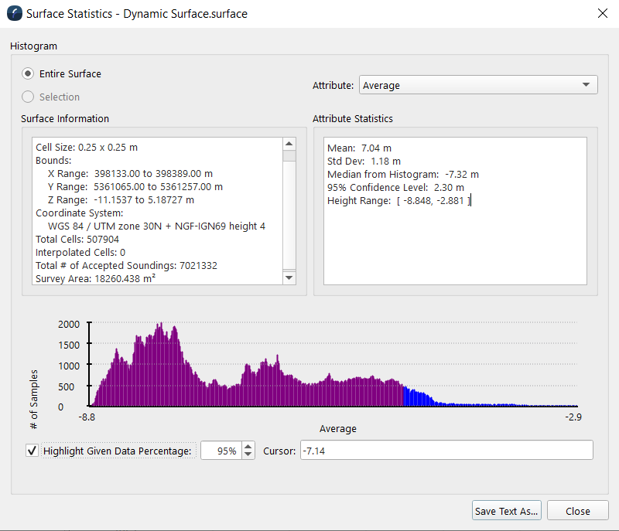Screen dimensions: 619x531
Task: Close the Surface Statistics window with X
Action: [x=603, y=13]
